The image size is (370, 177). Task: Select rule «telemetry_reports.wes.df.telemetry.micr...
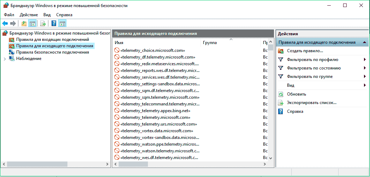[x=160, y=71]
